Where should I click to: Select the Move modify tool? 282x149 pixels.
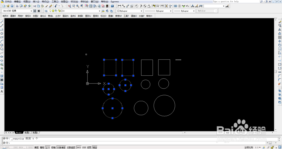[x=280, y=41]
